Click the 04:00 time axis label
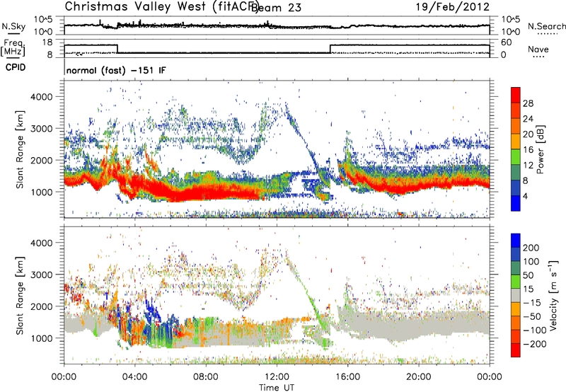Viewport: 566px width, 392px height. pyautogui.click(x=135, y=377)
